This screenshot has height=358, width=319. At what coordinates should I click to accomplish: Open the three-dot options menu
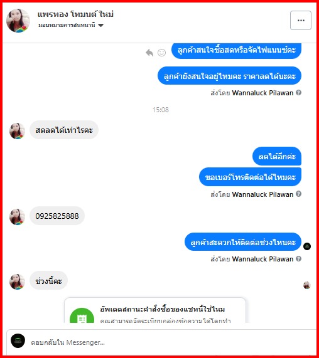point(301,20)
